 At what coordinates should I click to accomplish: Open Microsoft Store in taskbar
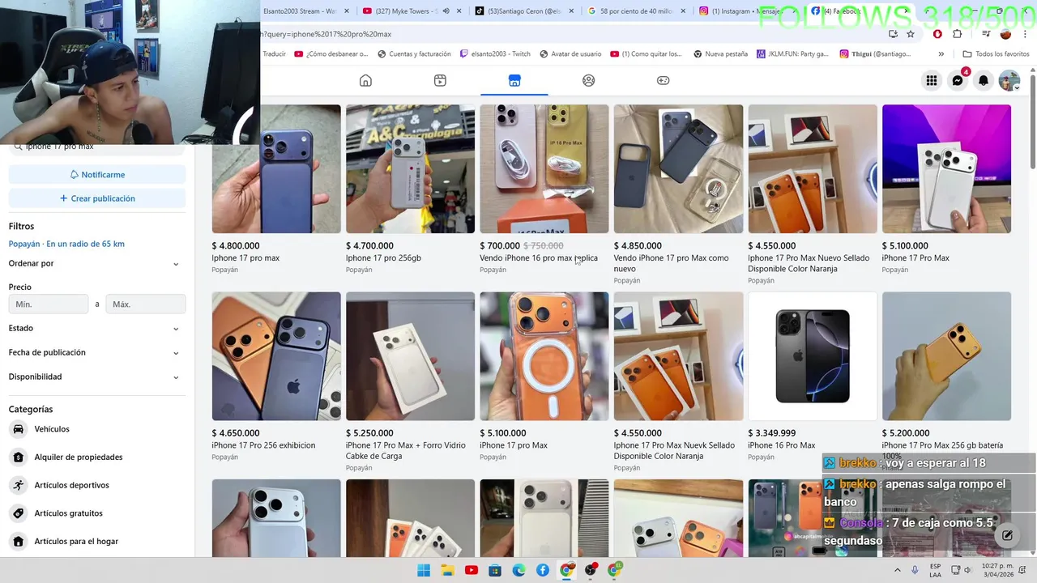[x=495, y=570]
